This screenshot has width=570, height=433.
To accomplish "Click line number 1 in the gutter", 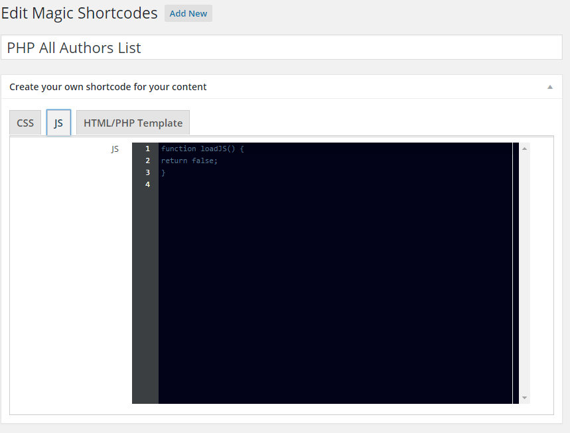I will coord(147,149).
